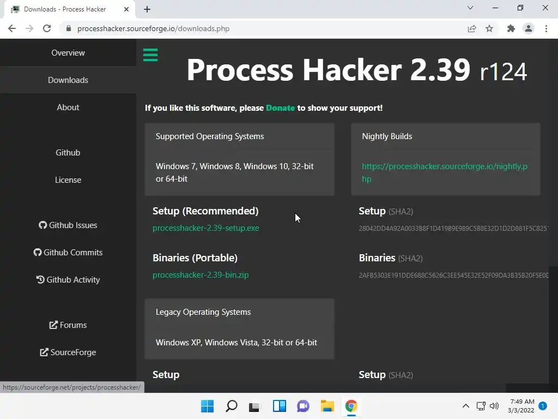This screenshot has height=419, width=558.
Task: Open the SourceForge external link
Action: tap(68, 352)
